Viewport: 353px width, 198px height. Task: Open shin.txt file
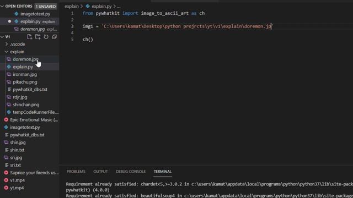pos(17,150)
